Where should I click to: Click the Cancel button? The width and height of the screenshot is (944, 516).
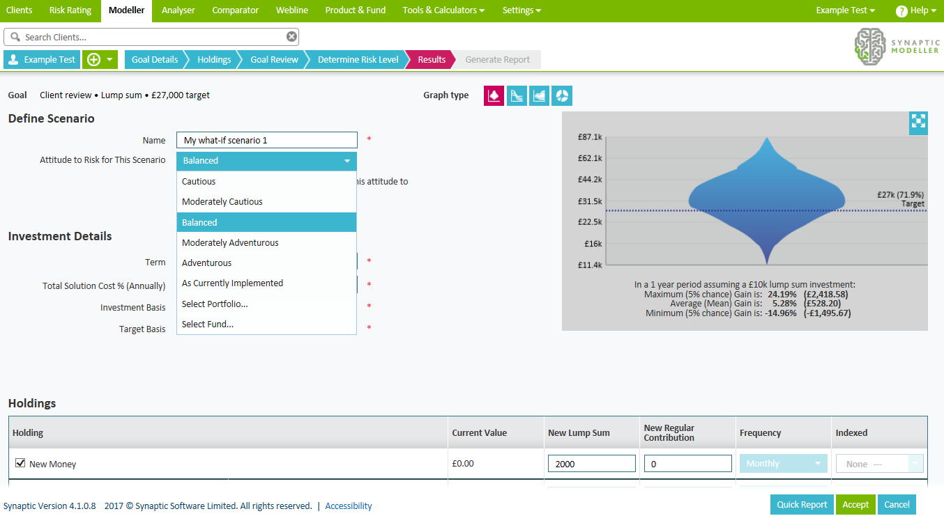[x=897, y=505]
